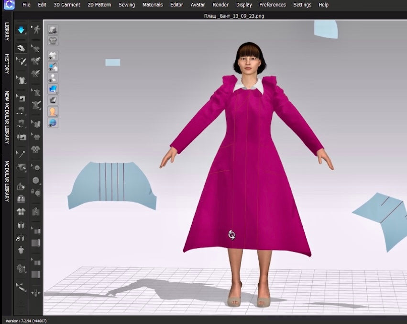Open the Sewing menu
This screenshot has height=324, width=407.
point(127,5)
